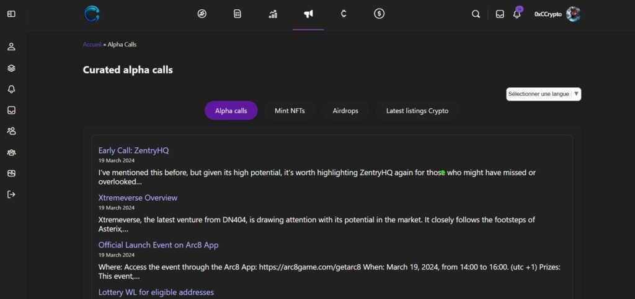
Task: Open the sidebar inbox tray icon
Action: click(x=11, y=110)
